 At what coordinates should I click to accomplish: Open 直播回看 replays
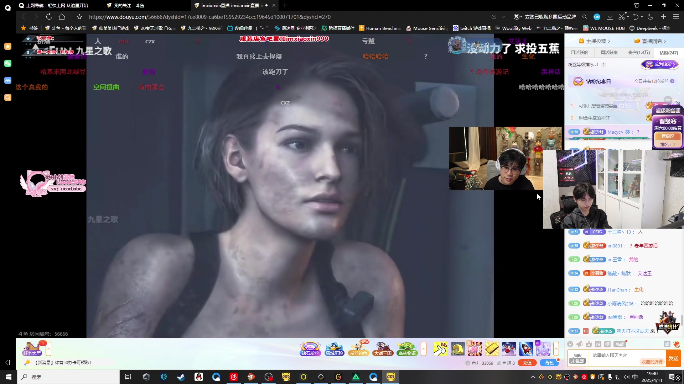(650, 41)
